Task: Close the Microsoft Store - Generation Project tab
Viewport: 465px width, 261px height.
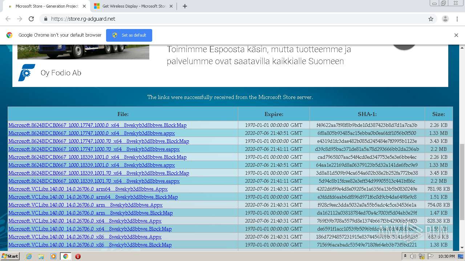Action: pos(84,6)
